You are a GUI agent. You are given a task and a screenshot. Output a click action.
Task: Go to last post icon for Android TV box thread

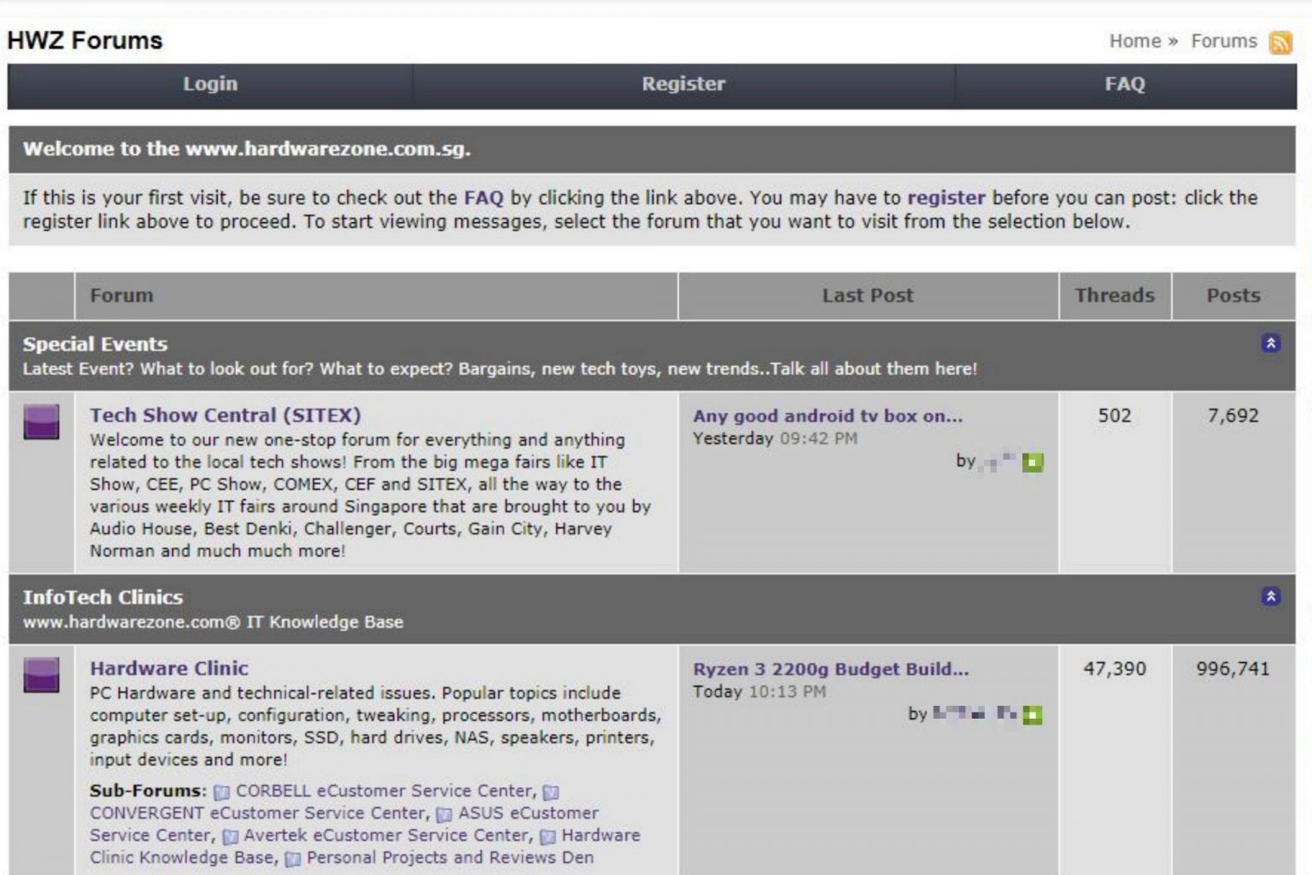click(x=1033, y=462)
